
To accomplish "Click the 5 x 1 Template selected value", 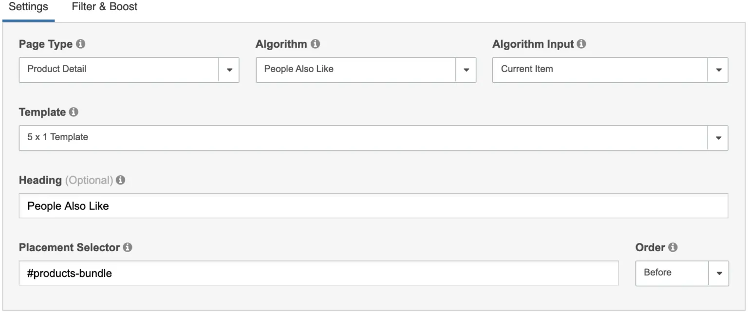I will 57,137.
